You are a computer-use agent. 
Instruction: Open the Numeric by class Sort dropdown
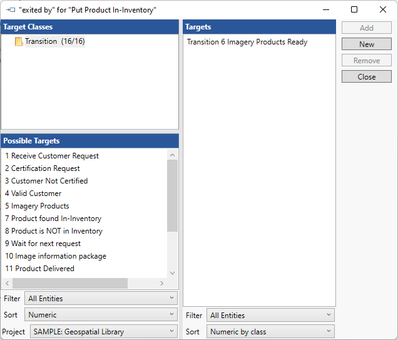[270, 332]
